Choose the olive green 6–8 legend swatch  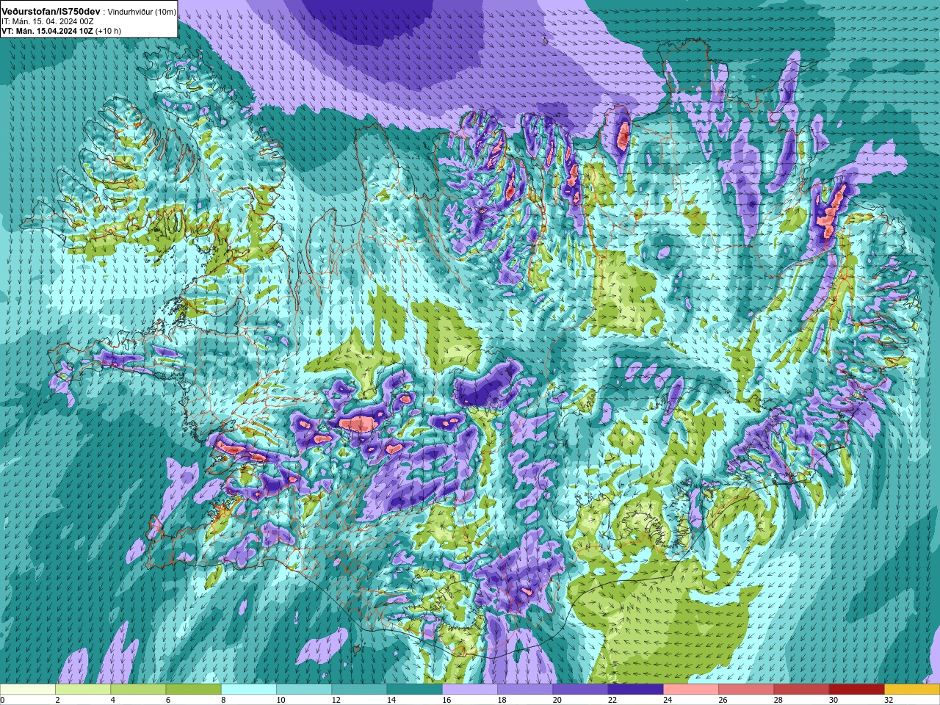click(x=194, y=690)
